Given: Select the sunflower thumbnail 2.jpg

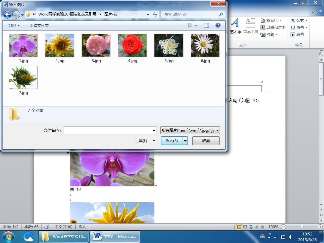Looking at the screenshot, I should [59, 45].
